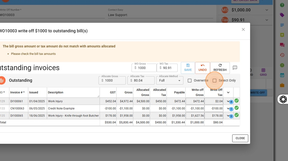Edit Write-off Gross cell -$1,100.00
This screenshot has height=161, width=288.
(x=195, y=109)
